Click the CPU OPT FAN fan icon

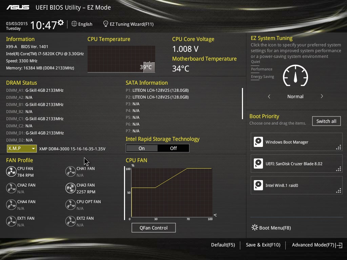(70, 205)
